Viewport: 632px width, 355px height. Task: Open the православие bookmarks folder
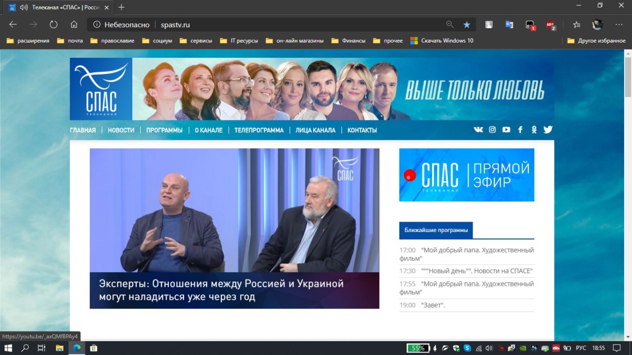pos(113,40)
